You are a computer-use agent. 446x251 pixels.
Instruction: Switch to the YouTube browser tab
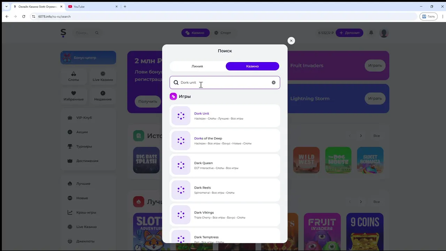click(92, 7)
